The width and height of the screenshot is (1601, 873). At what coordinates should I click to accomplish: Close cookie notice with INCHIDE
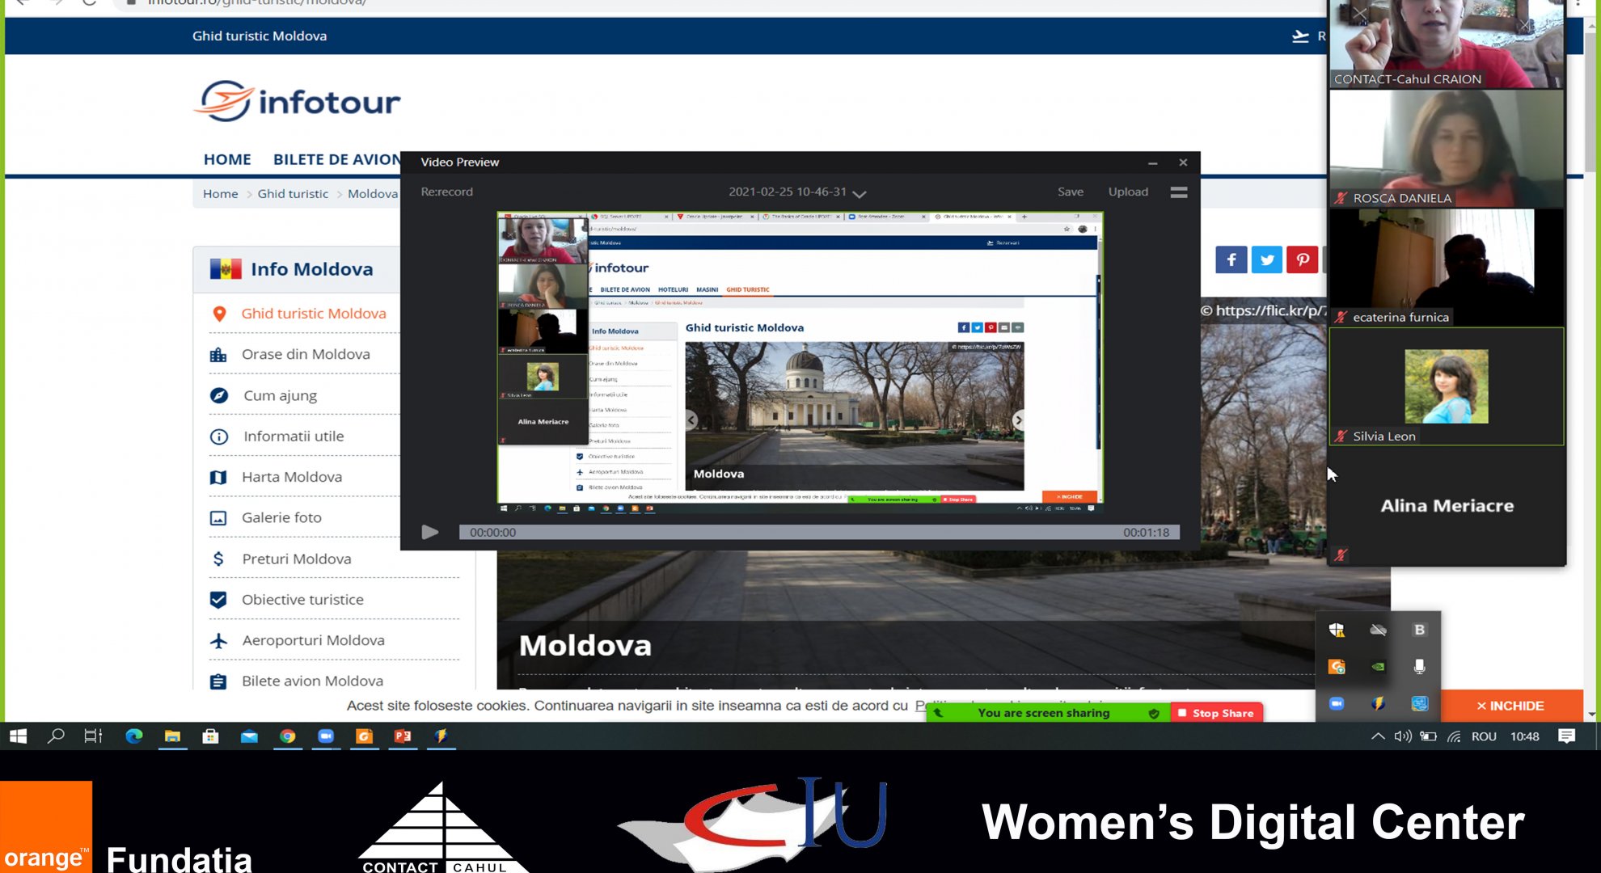coord(1510,706)
